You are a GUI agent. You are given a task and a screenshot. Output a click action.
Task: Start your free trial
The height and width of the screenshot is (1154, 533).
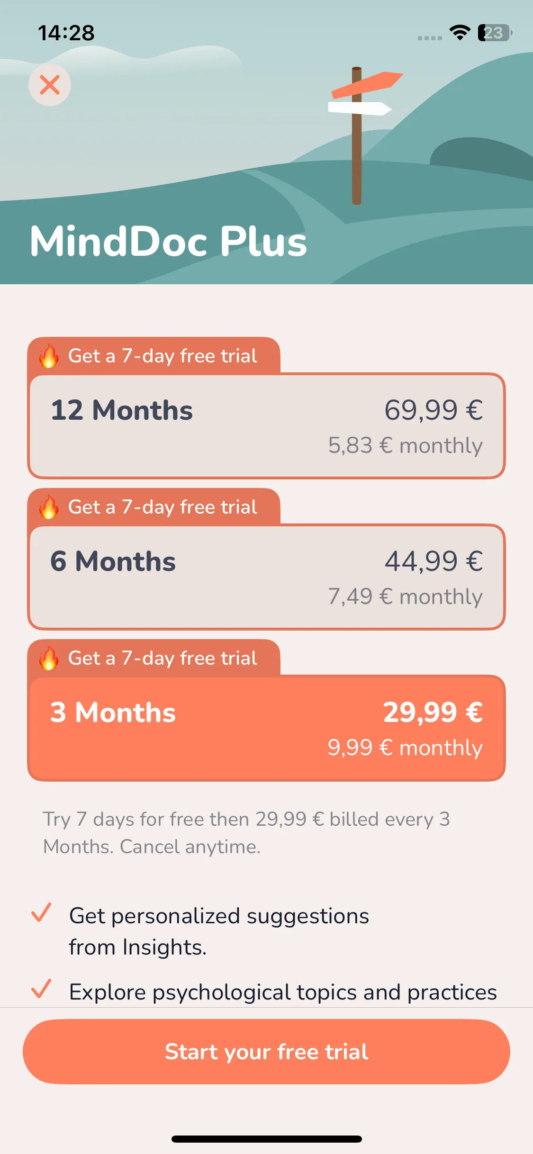tap(267, 1052)
